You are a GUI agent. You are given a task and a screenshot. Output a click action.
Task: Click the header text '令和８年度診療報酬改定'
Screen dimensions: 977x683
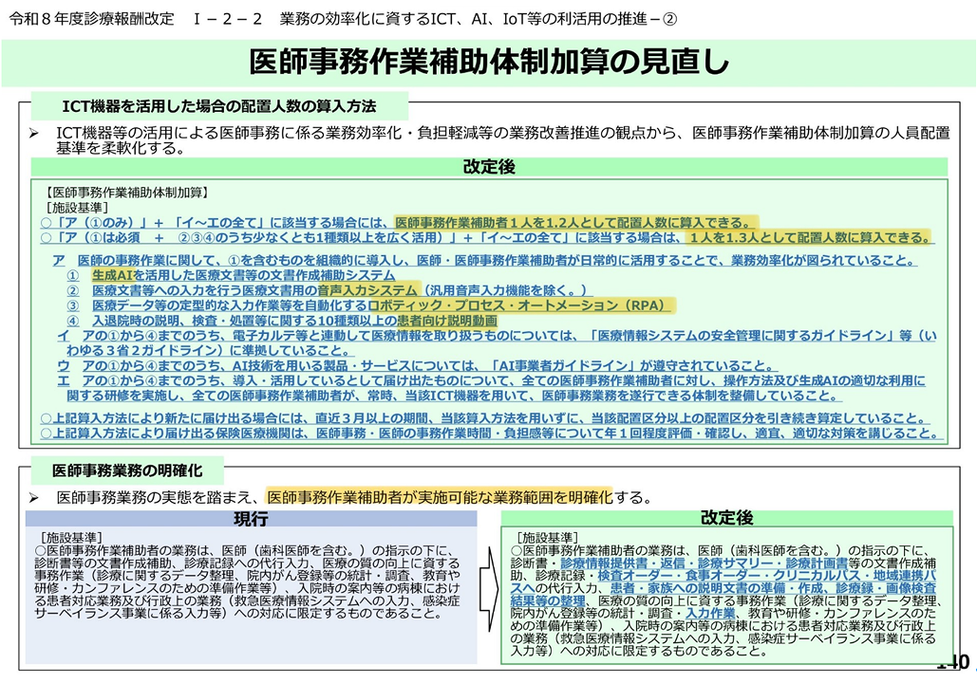coord(91,19)
